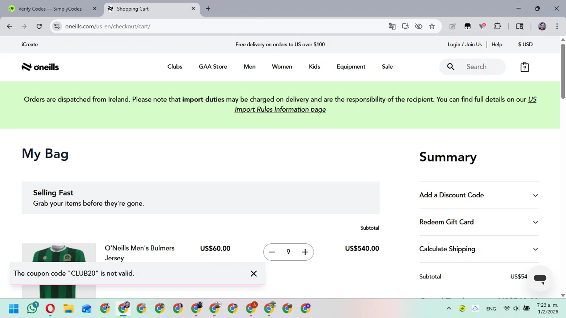Decrease jersey quantity with minus button
Viewport: 566px width, 318px height.
pos(272,252)
